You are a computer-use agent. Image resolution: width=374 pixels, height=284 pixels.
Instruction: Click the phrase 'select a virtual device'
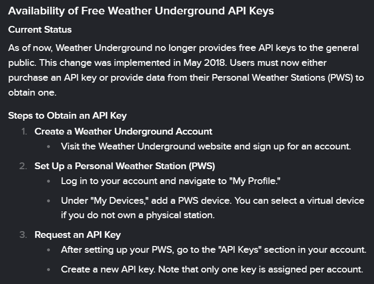(318, 200)
